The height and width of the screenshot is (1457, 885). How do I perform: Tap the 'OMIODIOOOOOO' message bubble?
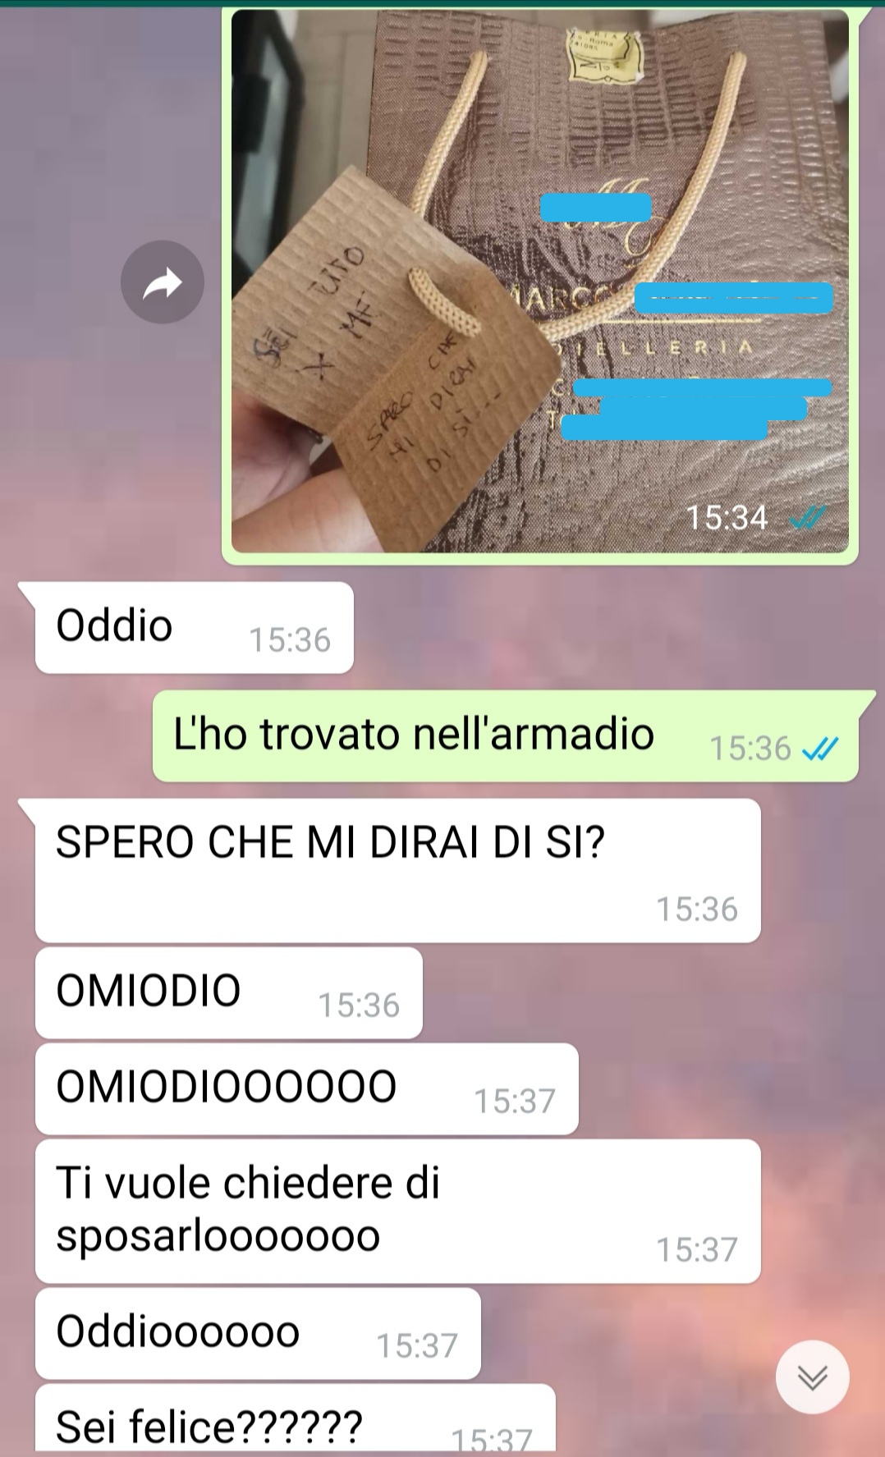[x=307, y=1088]
